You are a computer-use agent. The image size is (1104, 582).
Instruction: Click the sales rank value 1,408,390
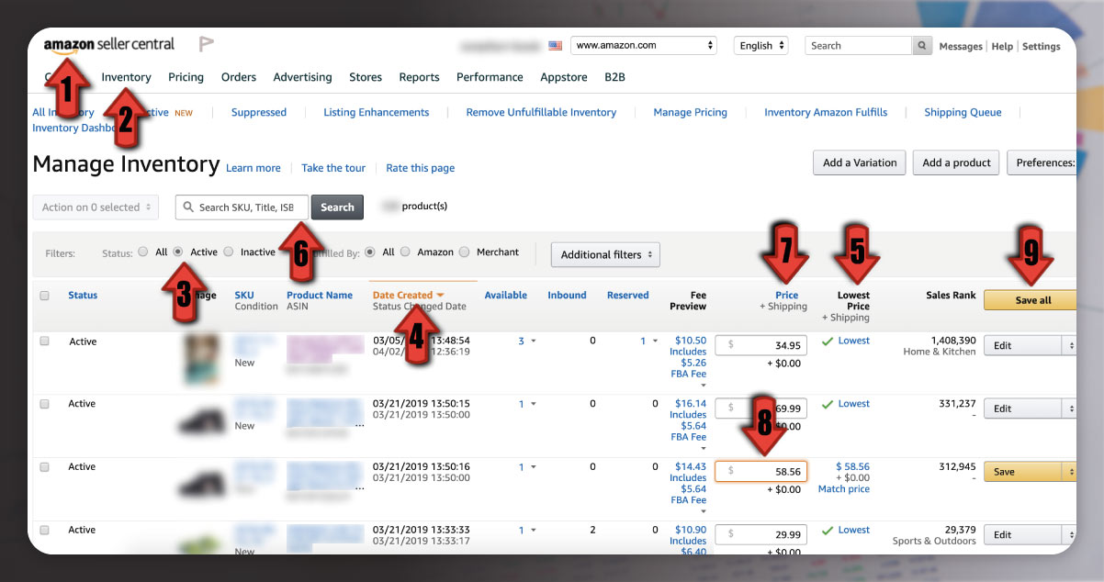pyautogui.click(x=953, y=341)
